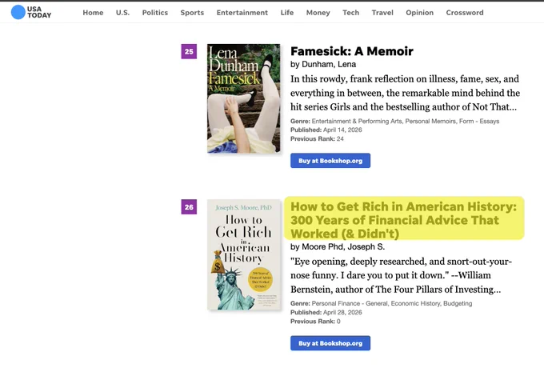
Task: Open the Crossword page
Action: (465, 13)
